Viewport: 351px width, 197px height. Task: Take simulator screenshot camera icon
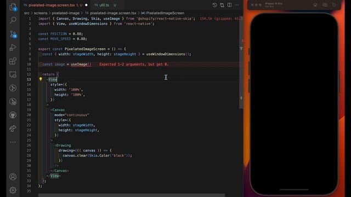tap(325, 5)
